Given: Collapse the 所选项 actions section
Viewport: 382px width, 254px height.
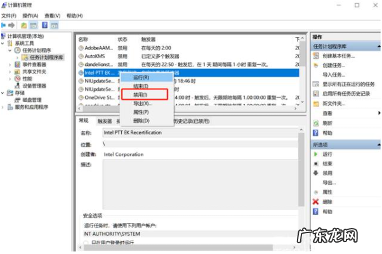Looking at the screenshot, I should pos(379,144).
